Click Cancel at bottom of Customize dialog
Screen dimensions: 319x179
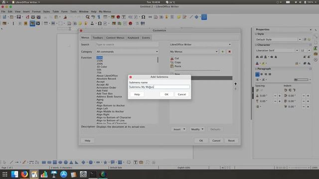click(x=216, y=140)
